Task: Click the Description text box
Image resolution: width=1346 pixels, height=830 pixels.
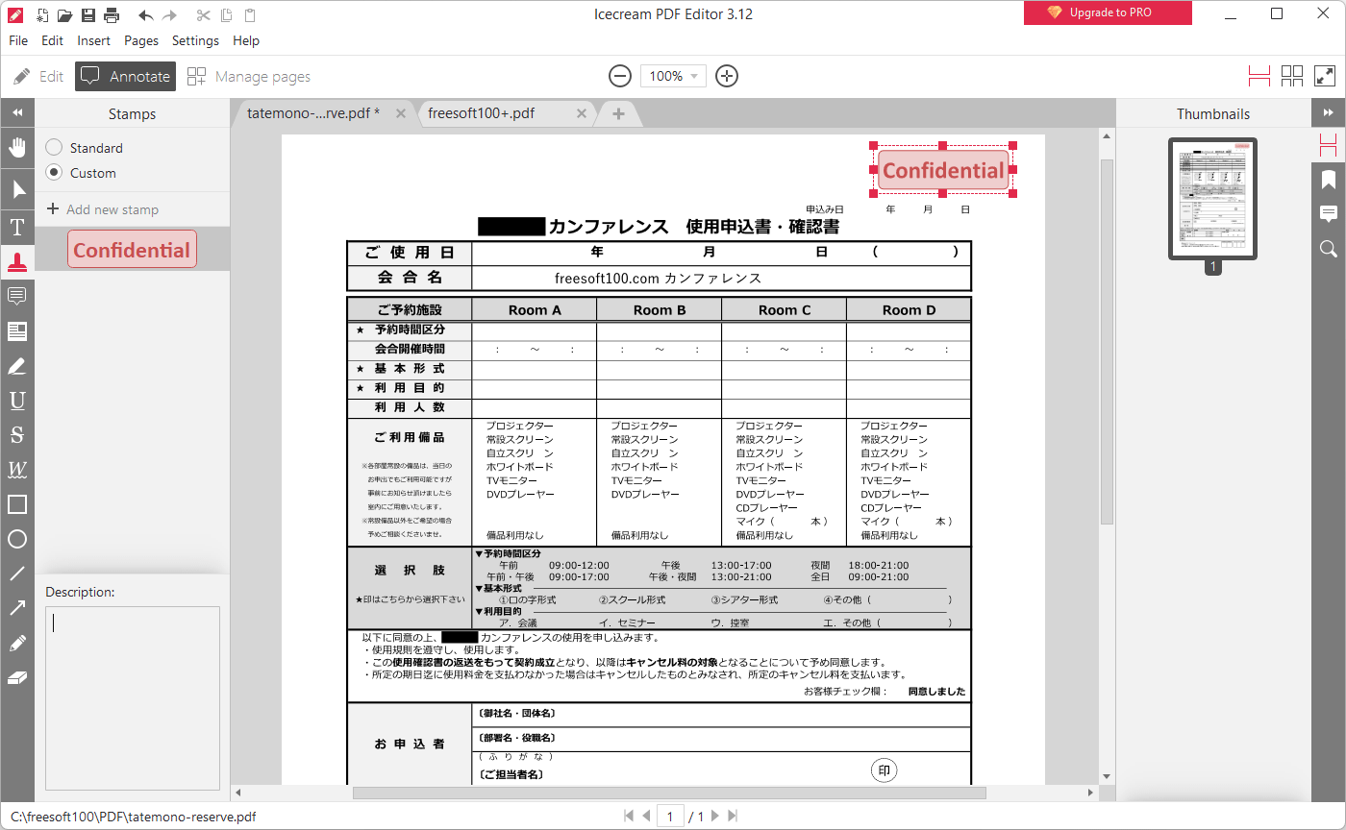Action: pyautogui.click(x=133, y=698)
